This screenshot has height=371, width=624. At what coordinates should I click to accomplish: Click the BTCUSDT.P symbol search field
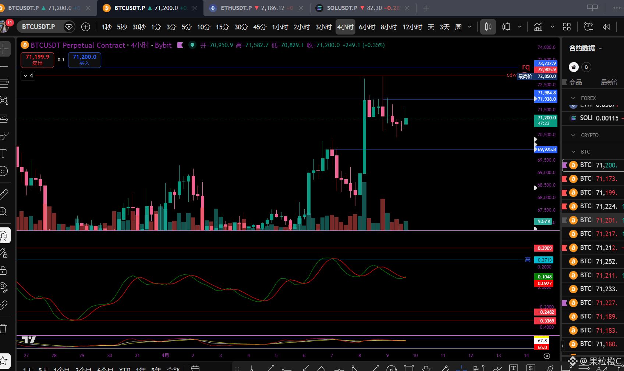click(x=39, y=27)
